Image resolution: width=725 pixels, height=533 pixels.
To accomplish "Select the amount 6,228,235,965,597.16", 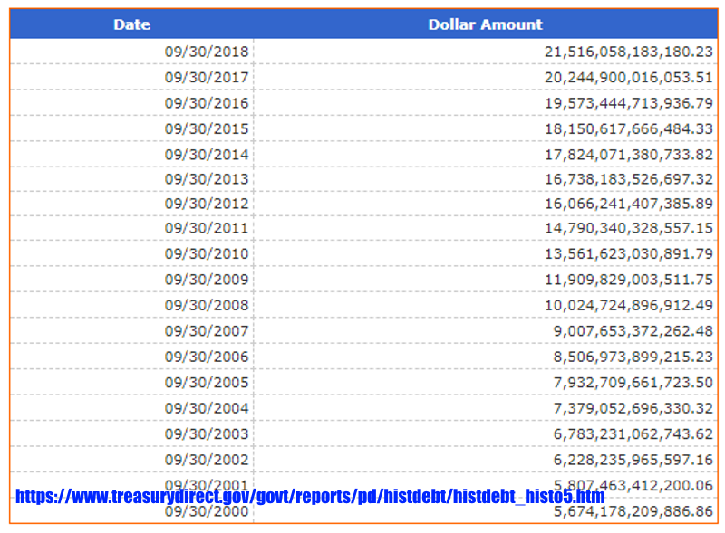I will [x=633, y=460].
